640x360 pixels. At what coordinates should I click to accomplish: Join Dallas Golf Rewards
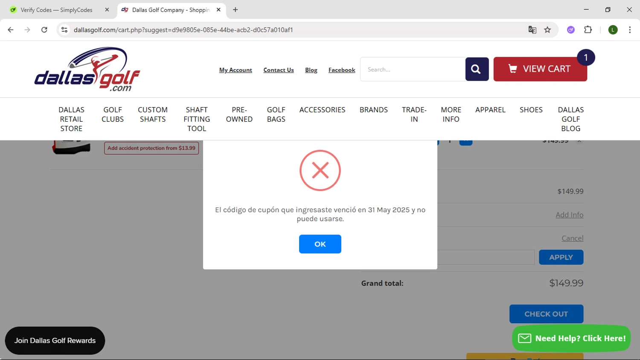(x=55, y=341)
